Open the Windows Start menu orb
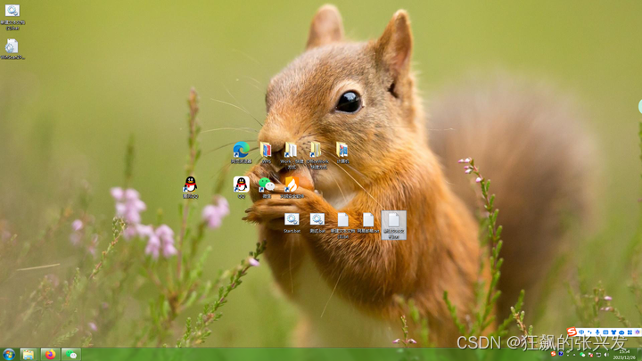This screenshot has height=361, width=642. [9, 354]
